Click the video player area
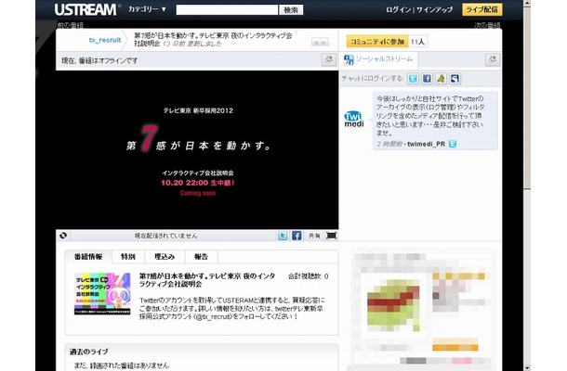The height and width of the screenshot is (371, 567). (197, 149)
